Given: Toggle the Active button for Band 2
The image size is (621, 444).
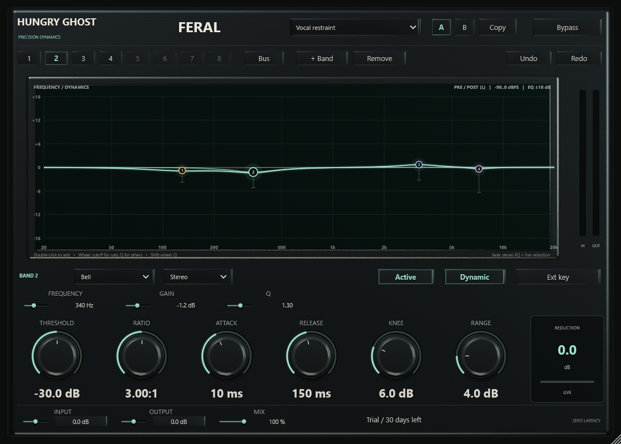Looking at the screenshot, I should click(x=405, y=277).
